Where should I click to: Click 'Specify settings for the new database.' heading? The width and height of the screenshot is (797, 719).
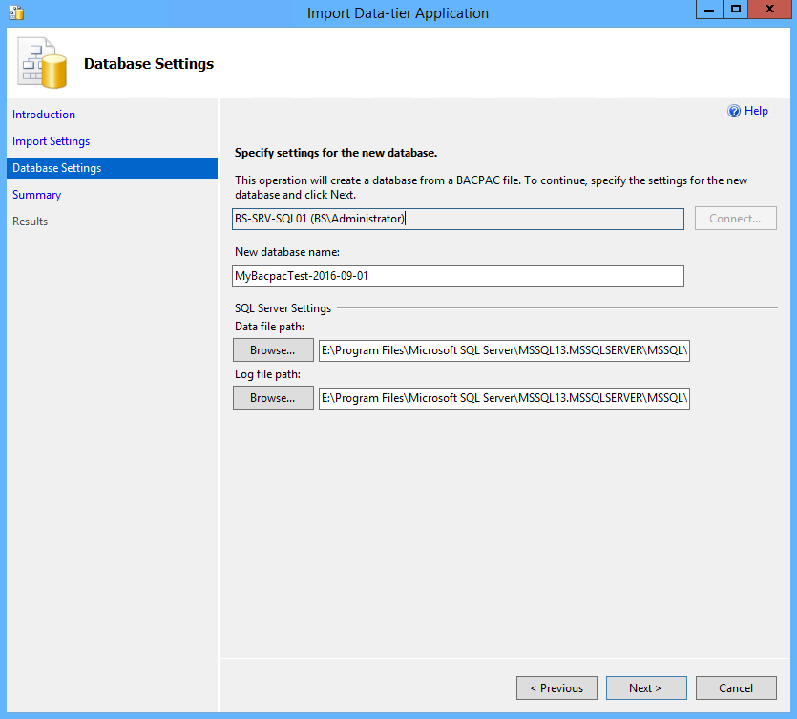tap(336, 153)
